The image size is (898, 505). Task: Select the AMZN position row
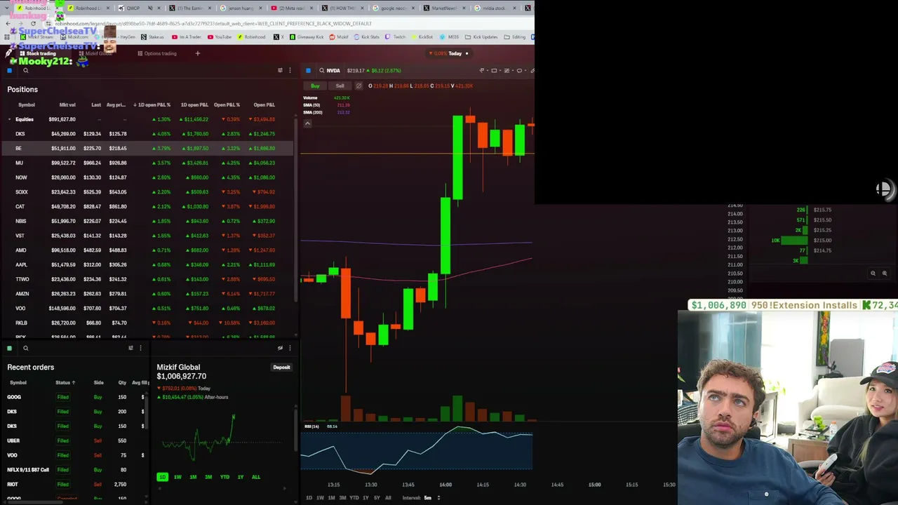point(147,294)
